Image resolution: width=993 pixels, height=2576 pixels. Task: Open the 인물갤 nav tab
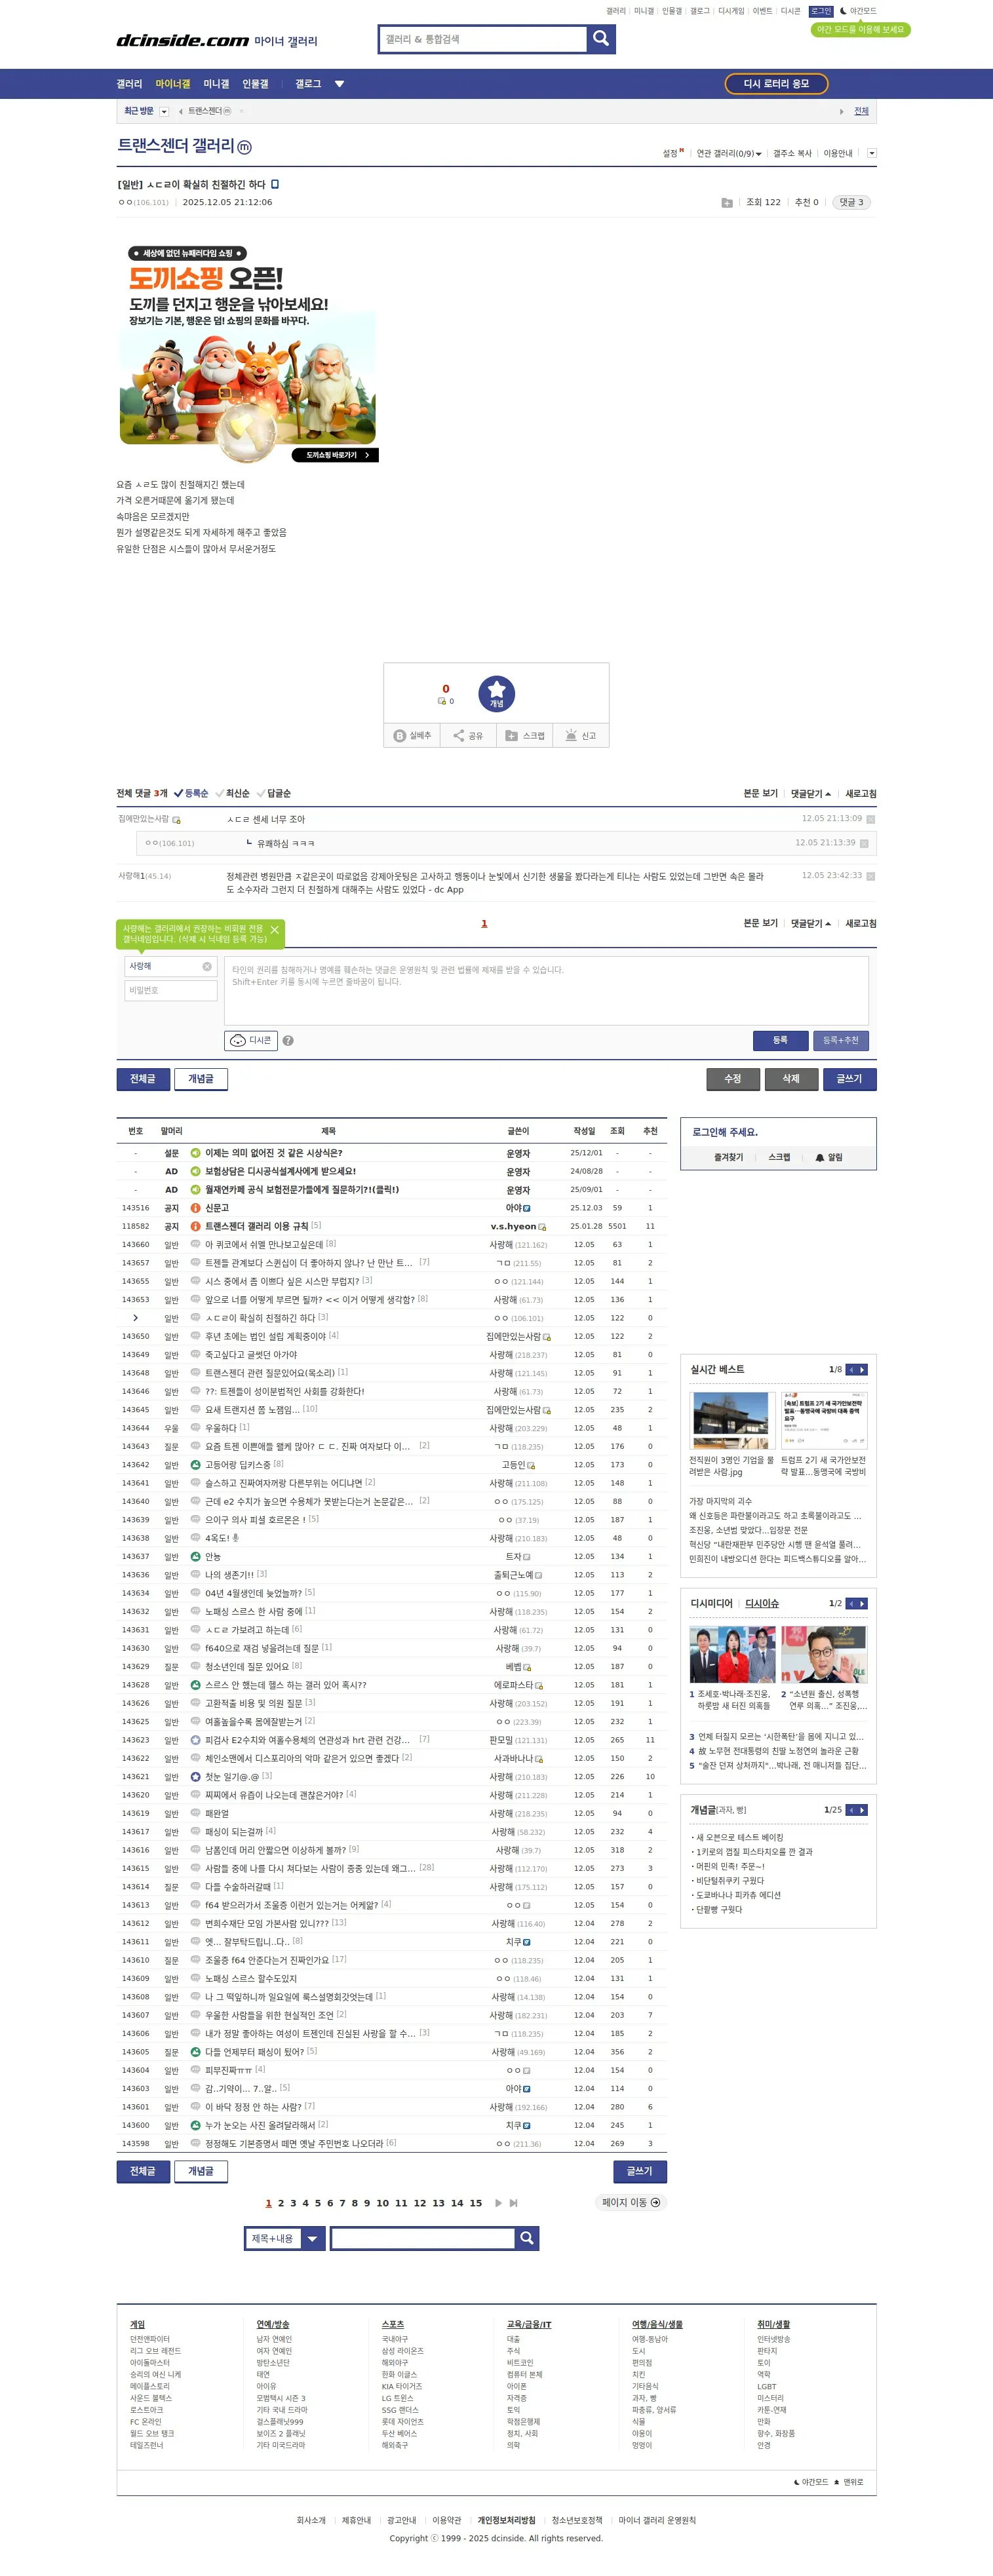[x=255, y=84]
